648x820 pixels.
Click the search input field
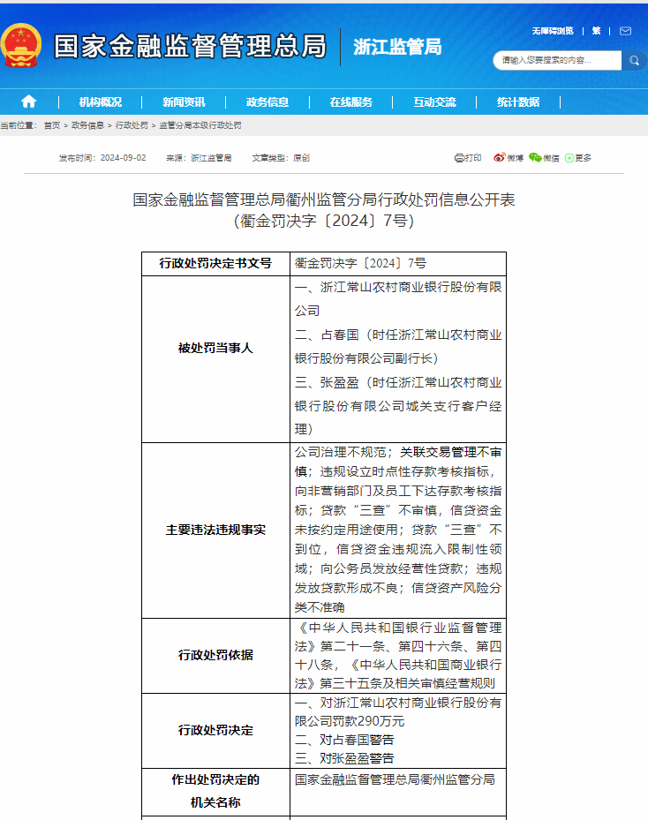(x=556, y=60)
